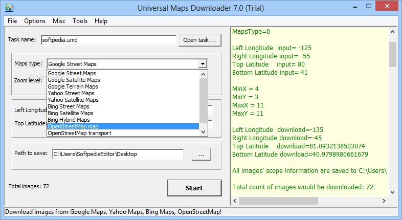
Task: Open the Misc menu
Action: click(x=59, y=21)
